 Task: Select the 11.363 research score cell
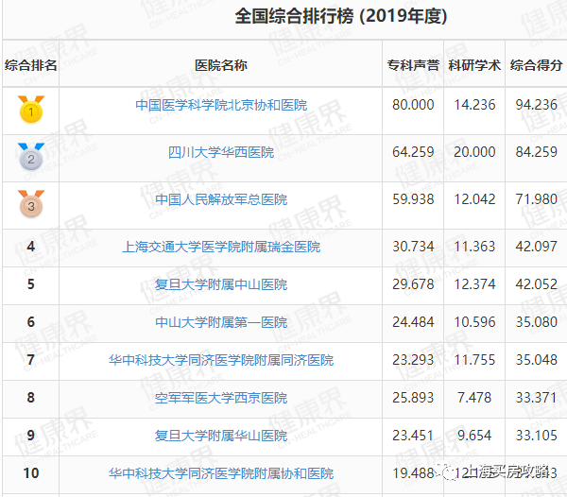pos(474,247)
